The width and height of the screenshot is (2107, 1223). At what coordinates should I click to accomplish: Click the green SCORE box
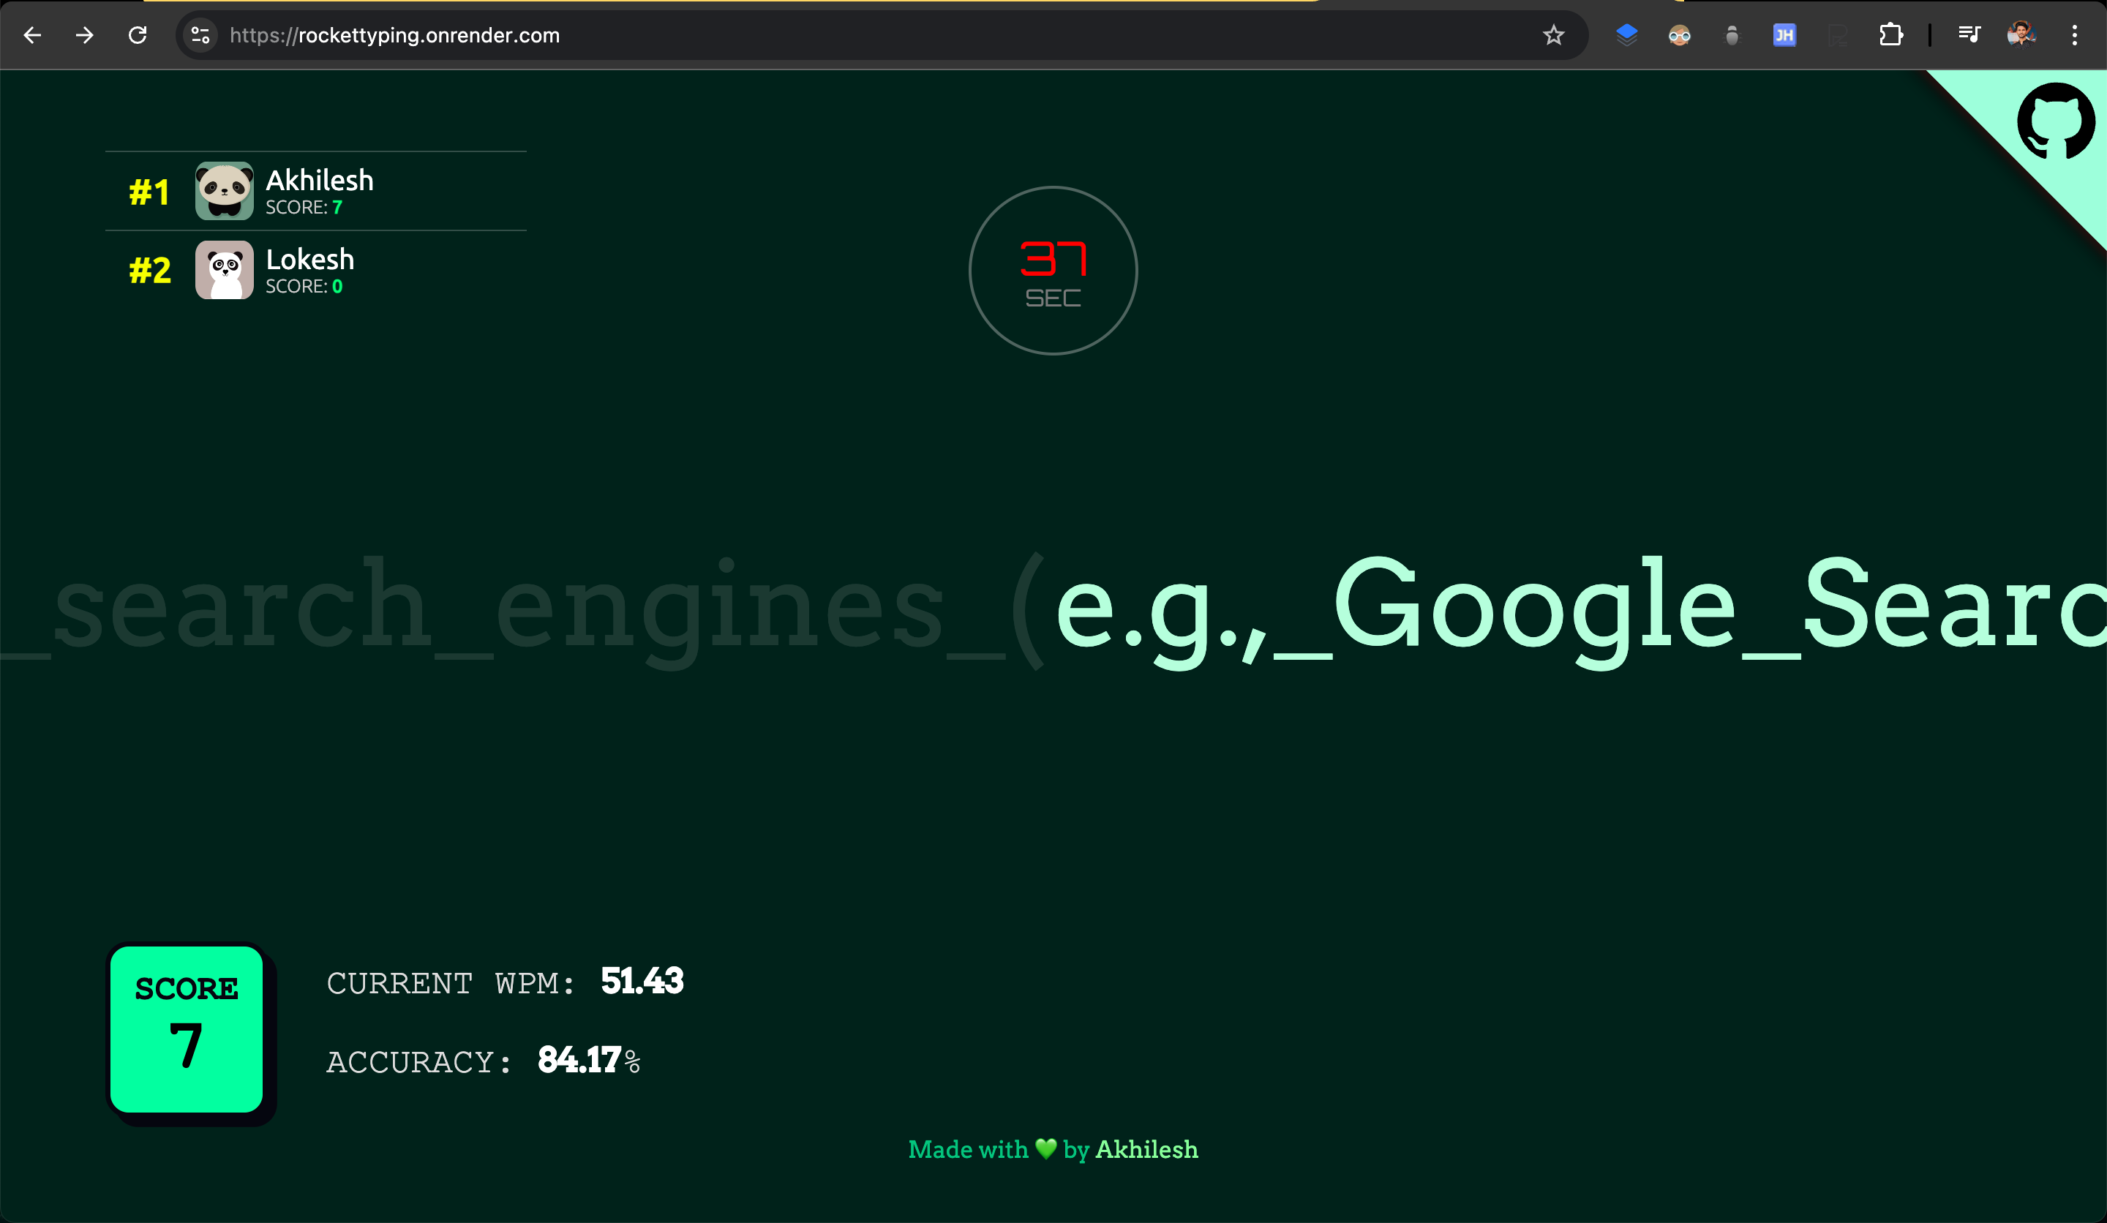(x=187, y=1029)
